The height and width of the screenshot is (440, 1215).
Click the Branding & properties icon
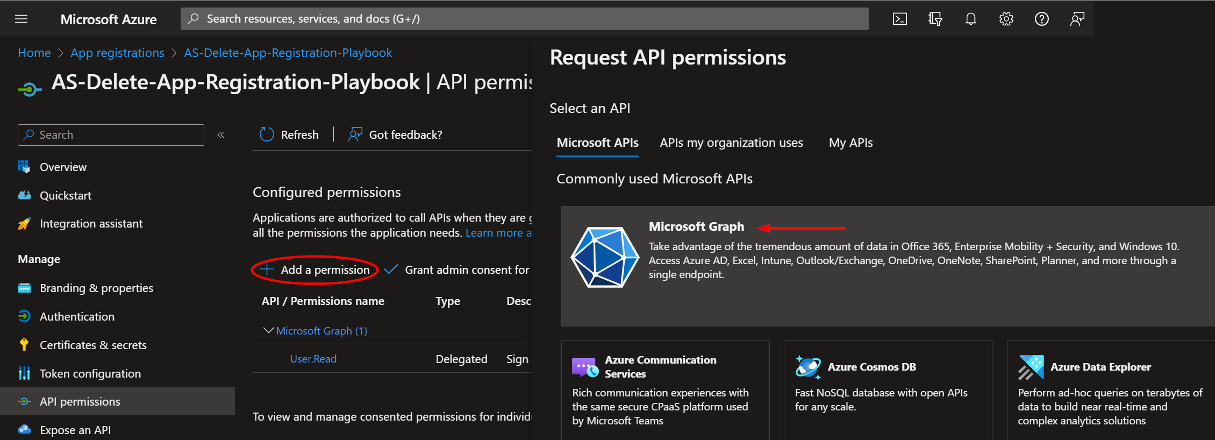coord(24,288)
